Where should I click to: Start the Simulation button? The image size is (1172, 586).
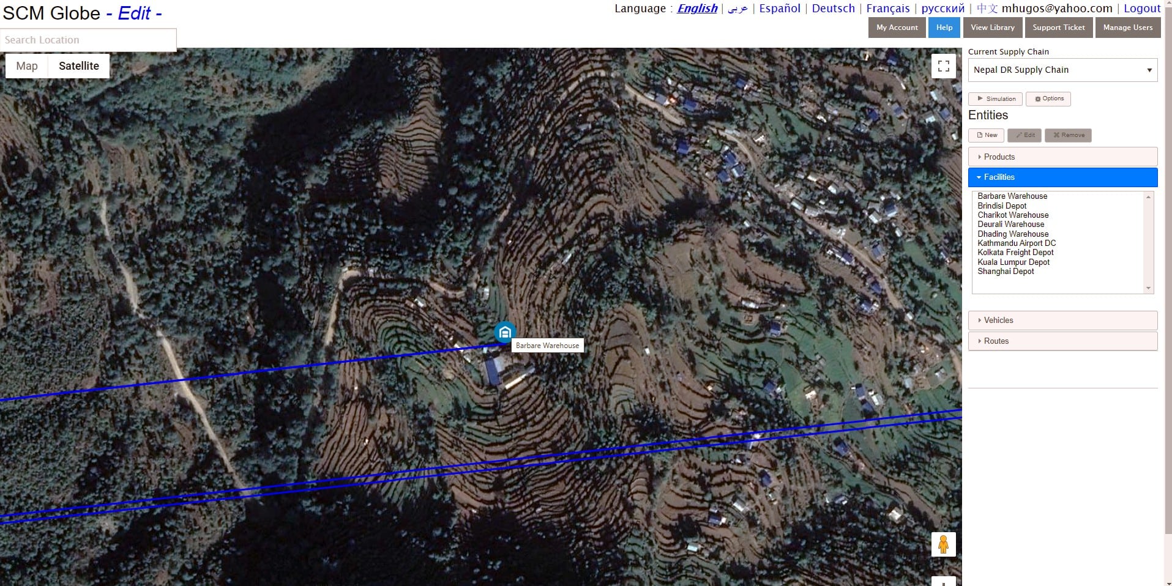point(995,98)
